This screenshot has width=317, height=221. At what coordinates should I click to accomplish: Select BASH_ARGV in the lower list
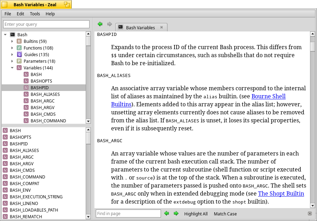[x=22, y=163]
